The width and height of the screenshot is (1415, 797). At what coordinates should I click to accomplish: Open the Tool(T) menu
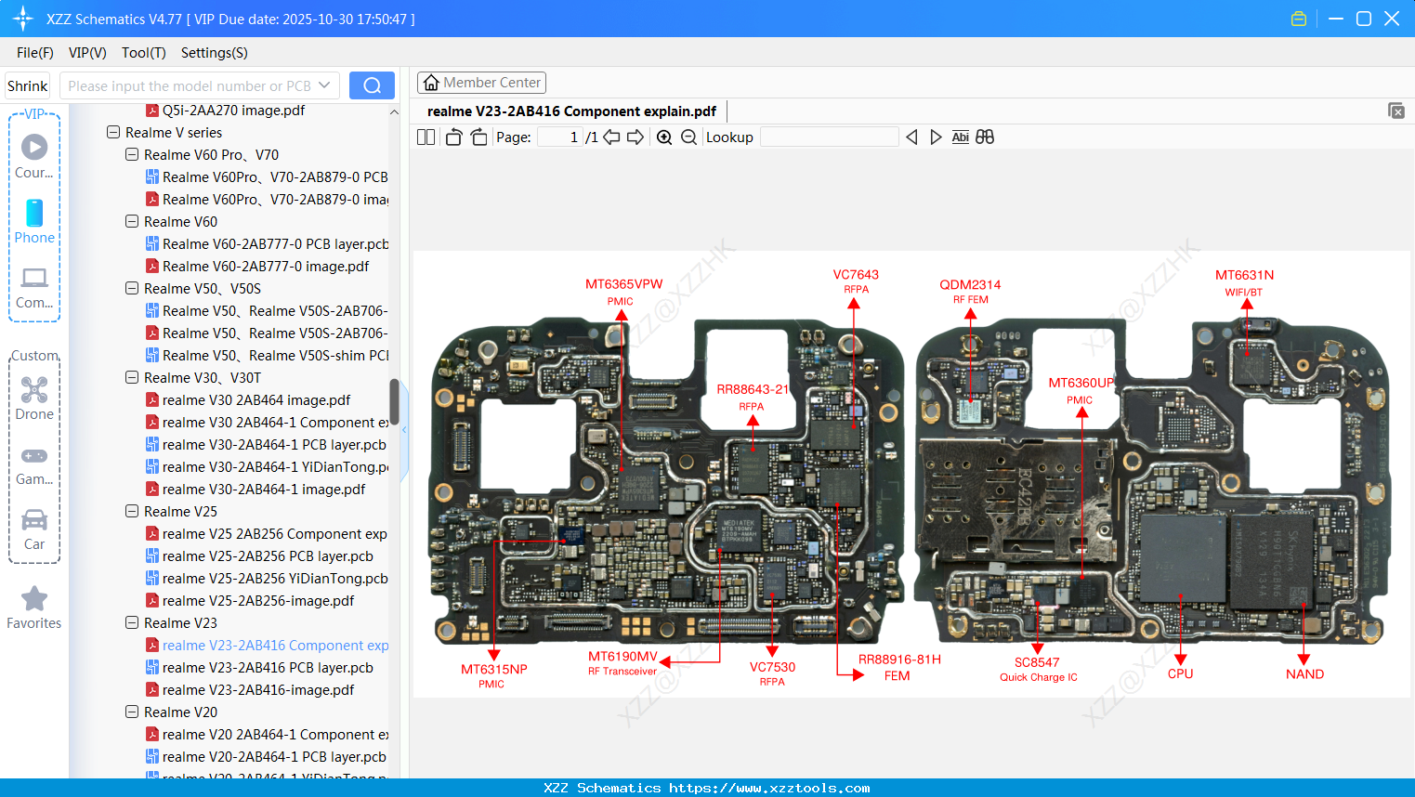[x=144, y=53]
